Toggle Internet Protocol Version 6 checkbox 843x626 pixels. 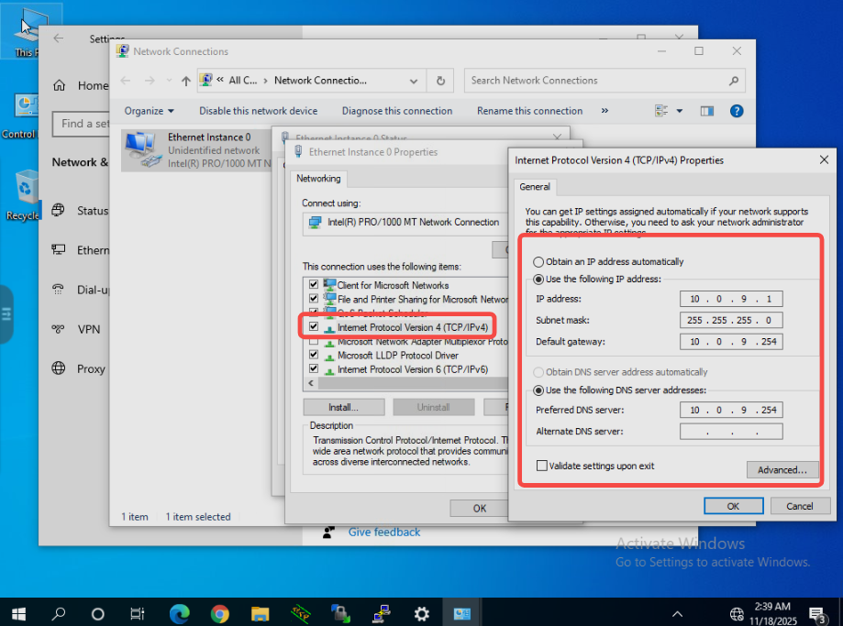tap(314, 368)
